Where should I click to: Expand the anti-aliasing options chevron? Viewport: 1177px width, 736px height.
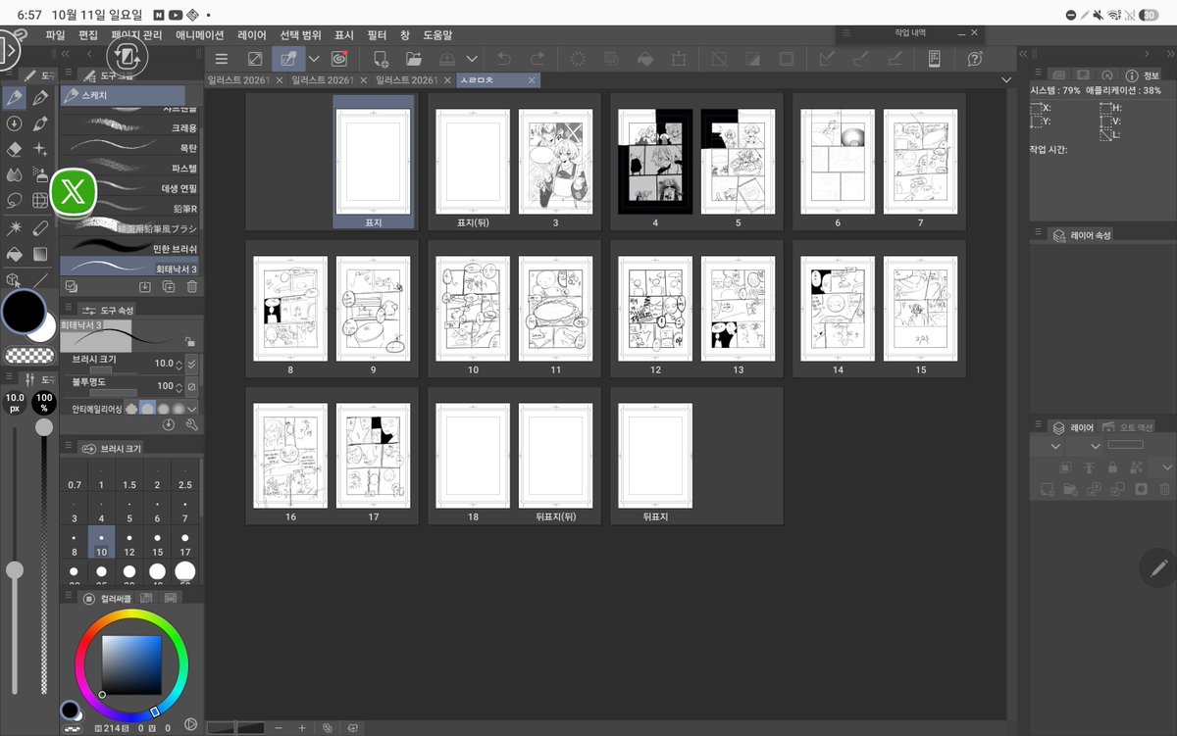point(192,409)
